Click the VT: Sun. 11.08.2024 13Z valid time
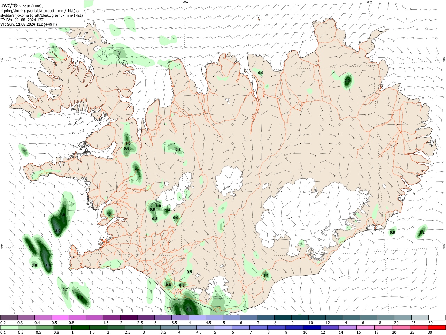Viewport: 446px width, 335px height. pos(29,24)
